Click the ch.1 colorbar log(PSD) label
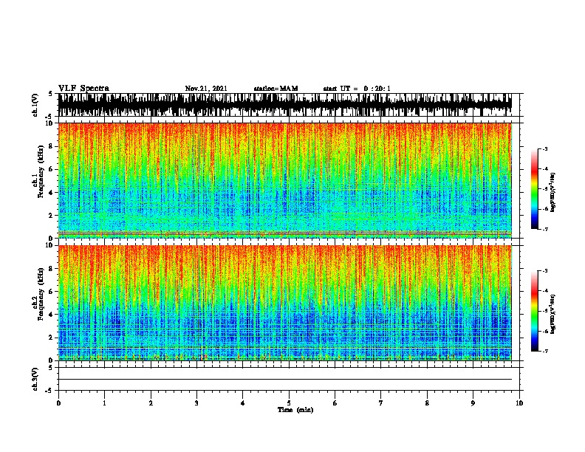Screen dimensions: 585x452 (x=552, y=192)
